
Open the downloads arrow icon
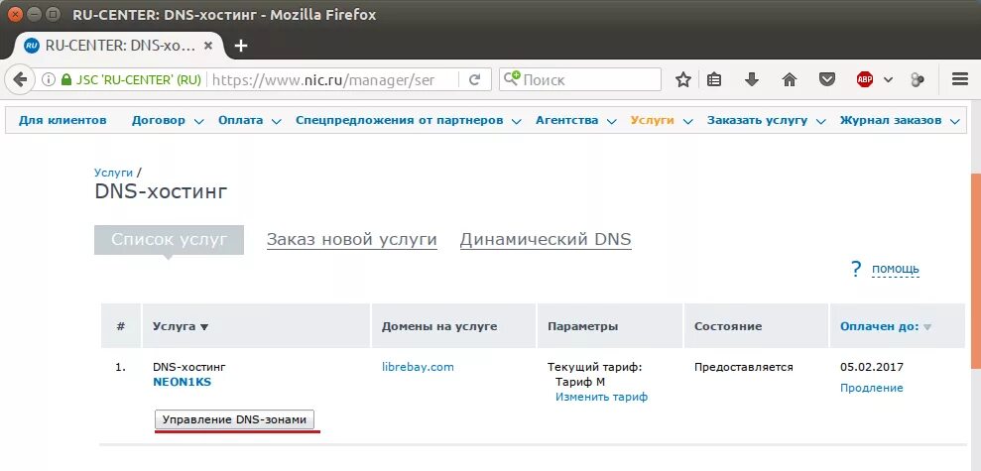pyautogui.click(x=752, y=79)
